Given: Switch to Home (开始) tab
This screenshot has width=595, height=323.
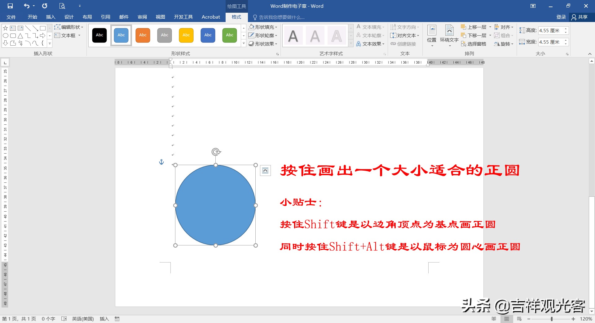Looking at the screenshot, I should pos(32,17).
